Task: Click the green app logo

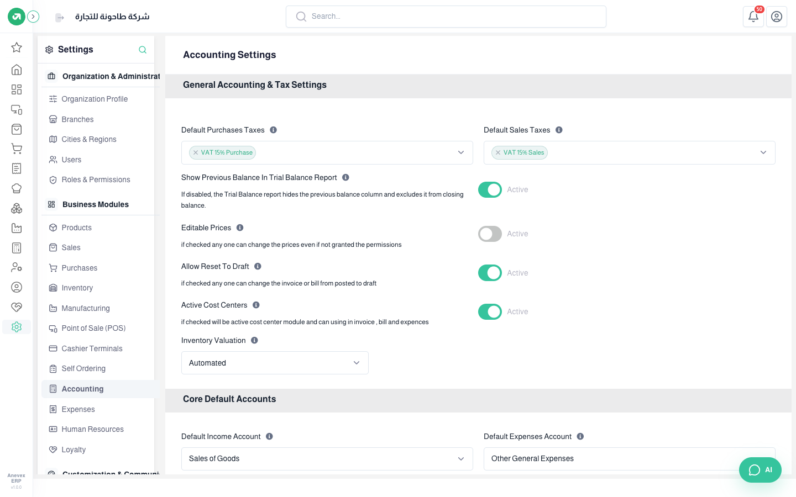Action: (x=17, y=17)
